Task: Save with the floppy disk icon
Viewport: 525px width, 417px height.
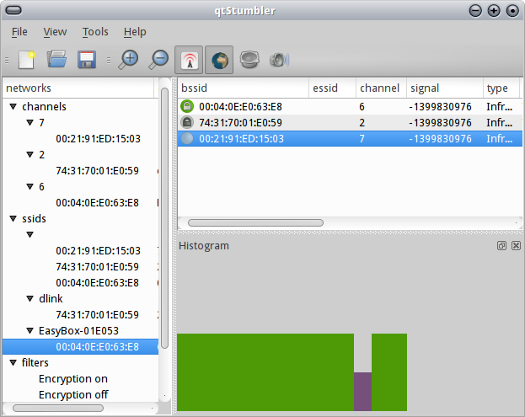Action: point(87,60)
